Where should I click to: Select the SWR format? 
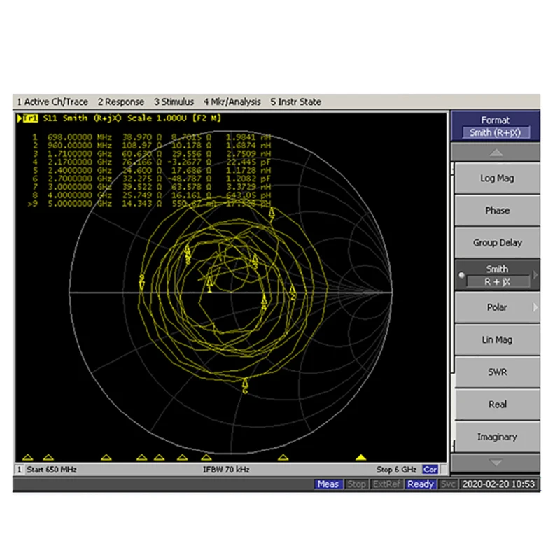pos(497,372)
